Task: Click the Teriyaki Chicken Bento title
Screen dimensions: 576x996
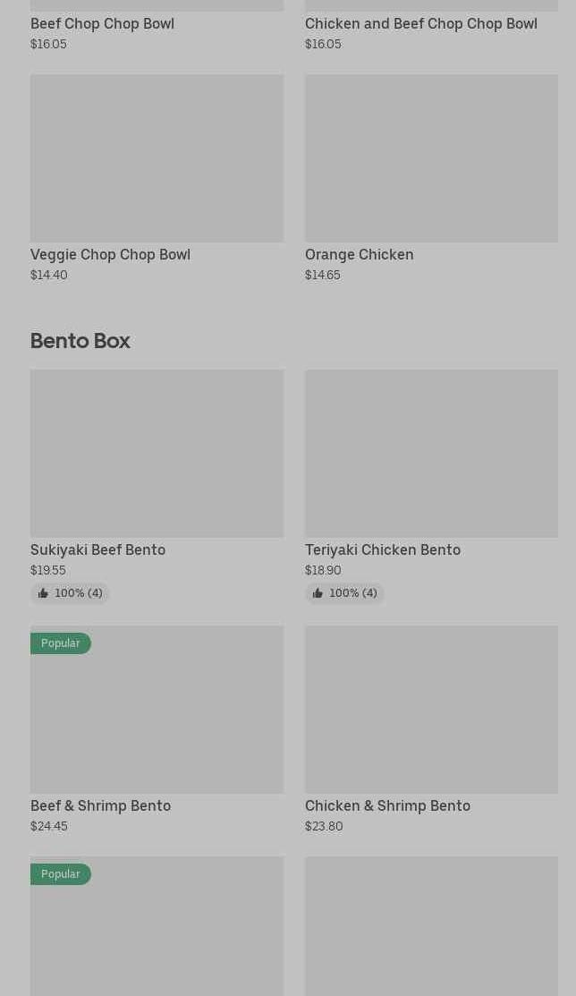Action: point(382,549)
